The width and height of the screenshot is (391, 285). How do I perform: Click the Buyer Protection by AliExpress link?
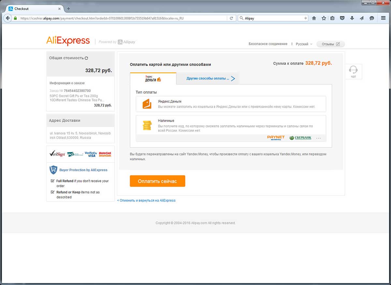tap(83, 170)
